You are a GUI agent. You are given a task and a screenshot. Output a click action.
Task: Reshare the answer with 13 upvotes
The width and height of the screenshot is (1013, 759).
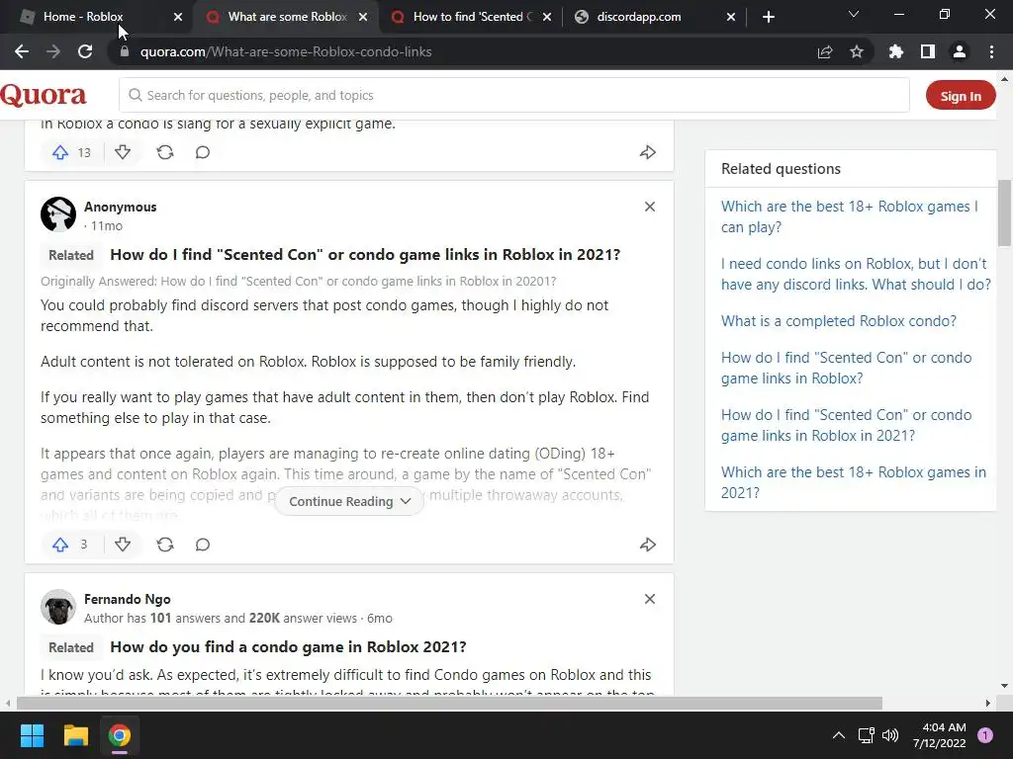165,152
